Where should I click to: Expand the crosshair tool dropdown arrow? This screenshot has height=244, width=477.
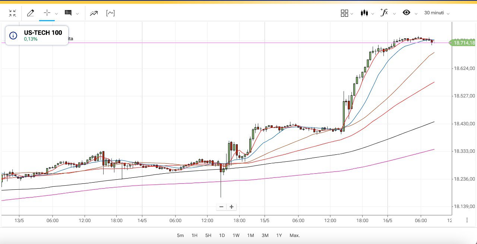click(57, 14)
